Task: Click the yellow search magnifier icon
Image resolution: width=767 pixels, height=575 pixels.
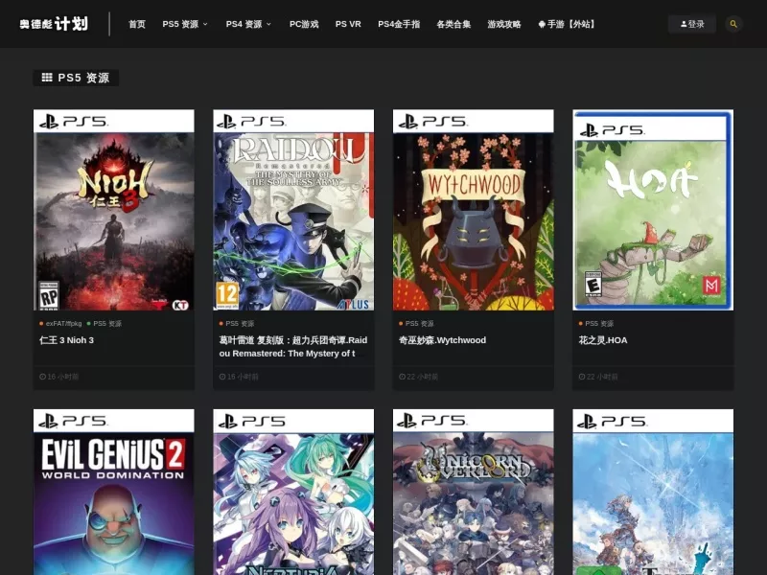Action: (x=732, y=24)
